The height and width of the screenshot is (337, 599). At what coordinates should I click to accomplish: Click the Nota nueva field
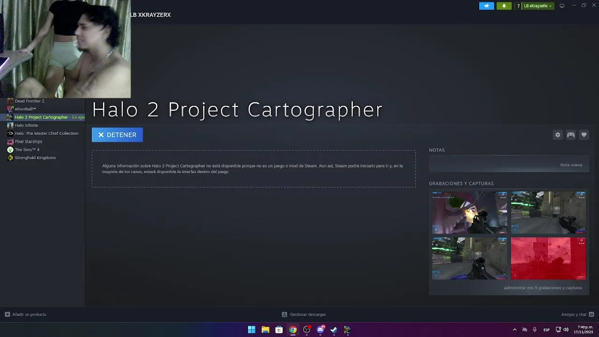tap(509, 165)
